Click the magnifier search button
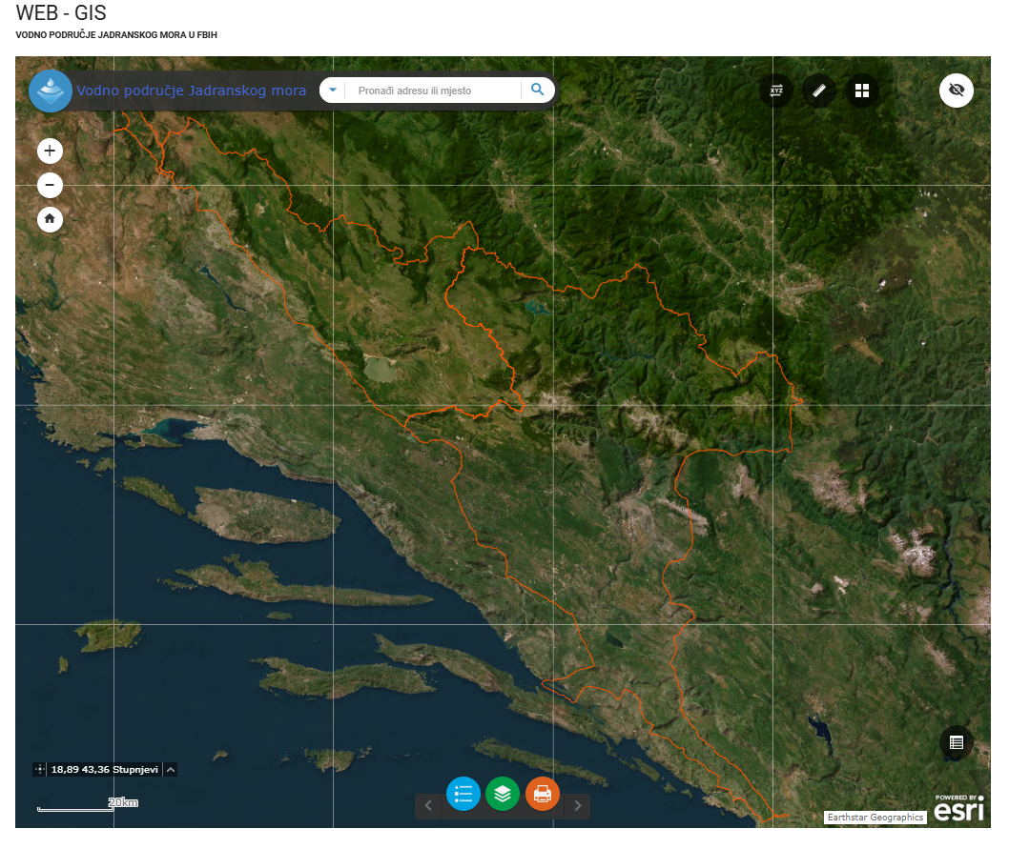 click(537, 90)
